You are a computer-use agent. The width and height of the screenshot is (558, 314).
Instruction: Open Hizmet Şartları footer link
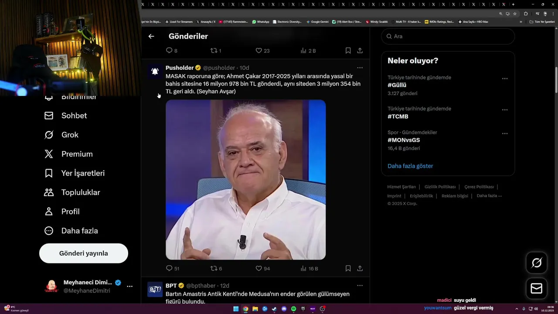pyautogui.click(x=401, y=187)
